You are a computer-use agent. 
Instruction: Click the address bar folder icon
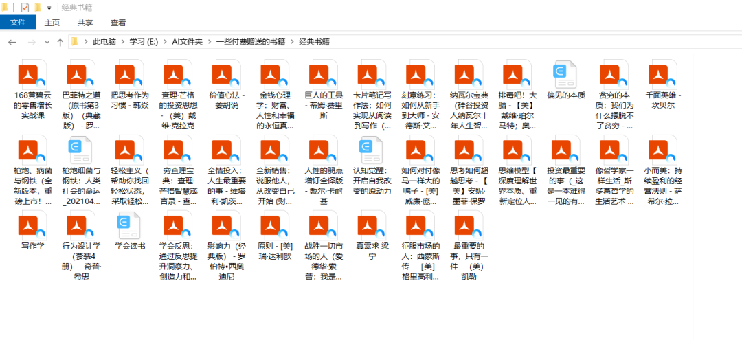(x=75, y=42)
